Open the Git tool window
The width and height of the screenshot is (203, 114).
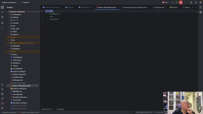pos(2,108)
